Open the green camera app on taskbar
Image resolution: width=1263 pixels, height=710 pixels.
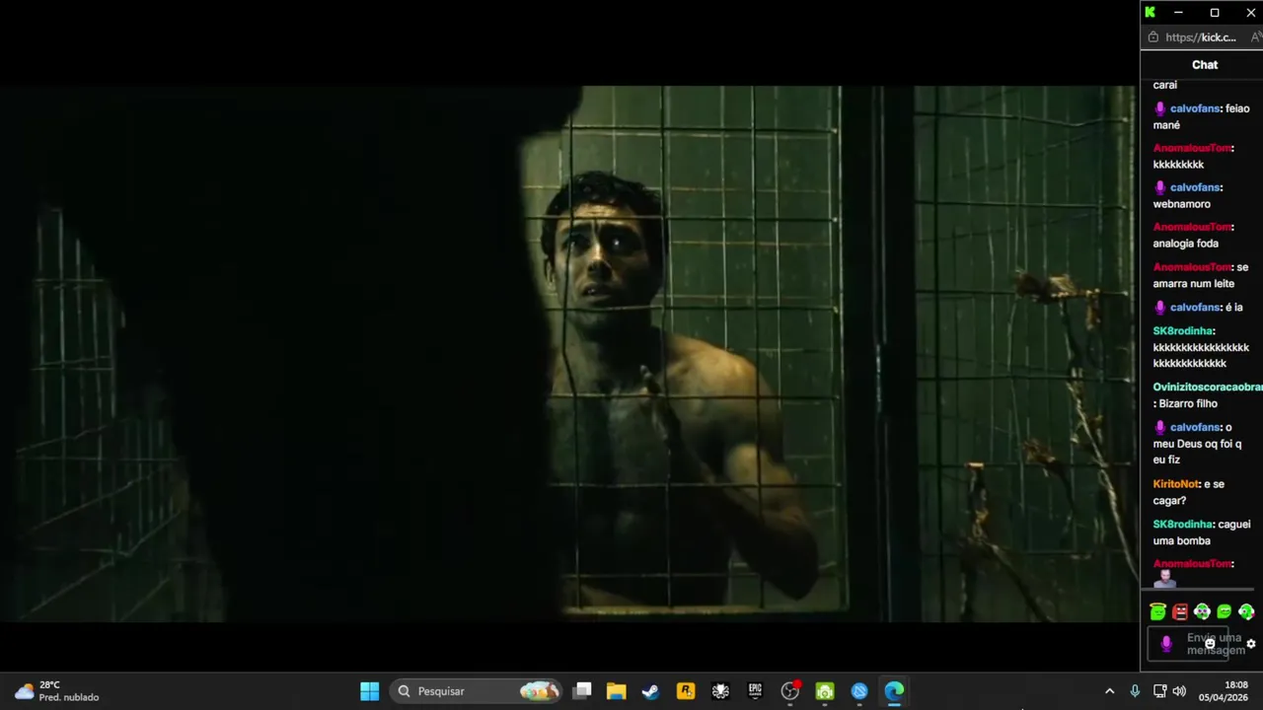pos(825,691)
